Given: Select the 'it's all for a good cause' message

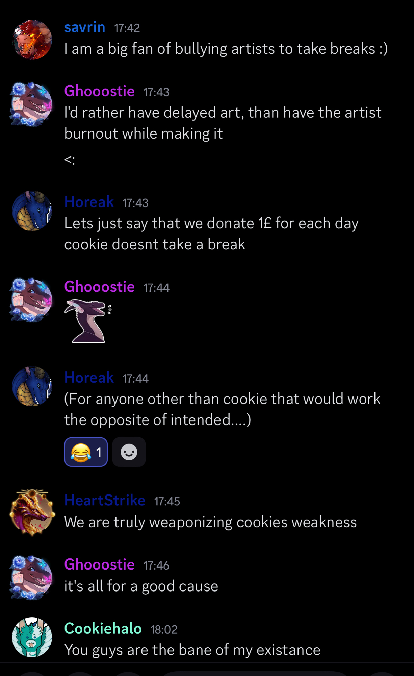Looking at the screenshot, I should tap(141, 586).
